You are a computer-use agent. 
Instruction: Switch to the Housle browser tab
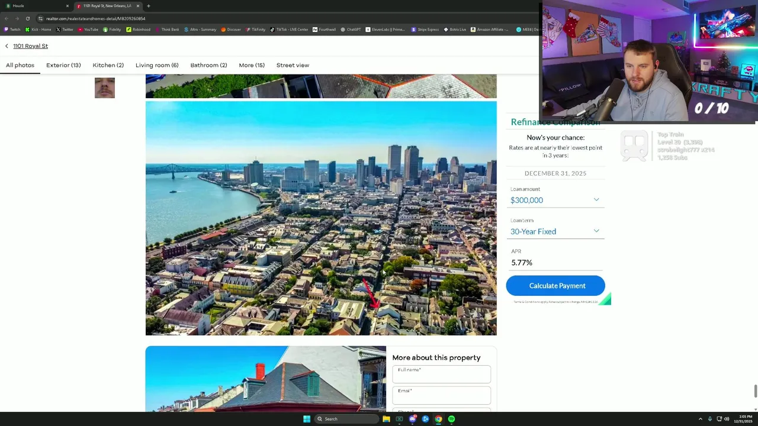(36, 6)
